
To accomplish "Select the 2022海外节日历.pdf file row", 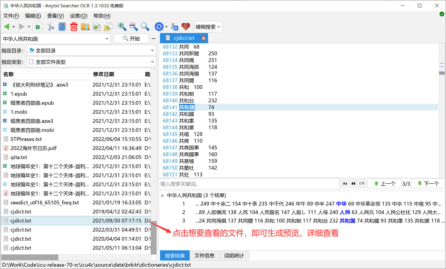I will coord(76,148).
